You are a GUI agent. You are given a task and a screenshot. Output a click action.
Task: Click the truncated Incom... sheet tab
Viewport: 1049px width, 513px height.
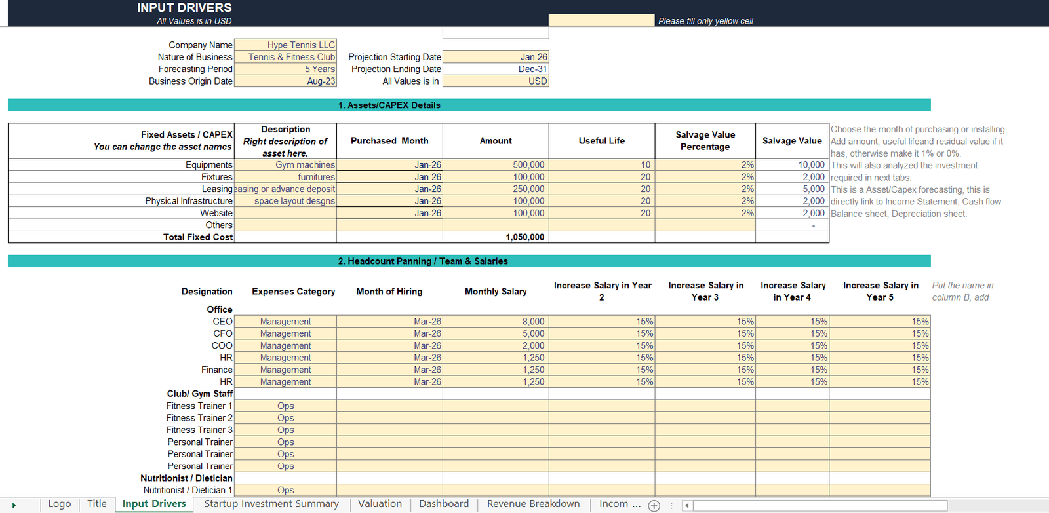pos(620,504)
